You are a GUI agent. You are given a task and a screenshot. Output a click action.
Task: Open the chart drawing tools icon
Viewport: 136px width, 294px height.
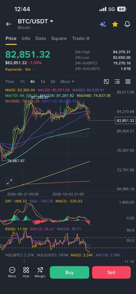106,82
